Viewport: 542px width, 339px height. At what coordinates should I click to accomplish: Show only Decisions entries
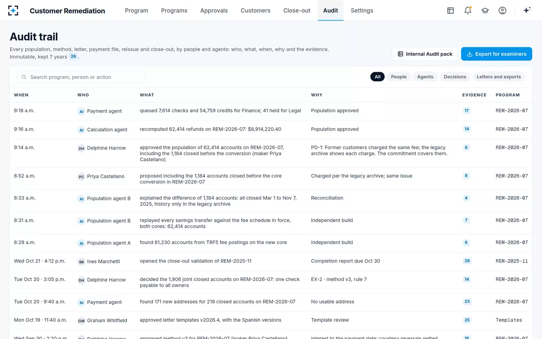point(455,77)
